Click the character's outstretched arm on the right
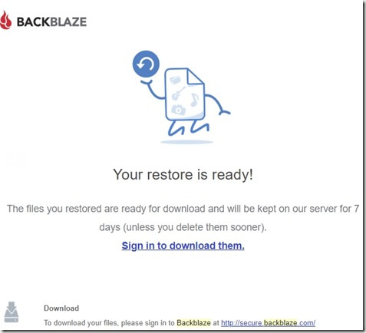This screenshot has height=333, width=366. [x=217, y=105]
